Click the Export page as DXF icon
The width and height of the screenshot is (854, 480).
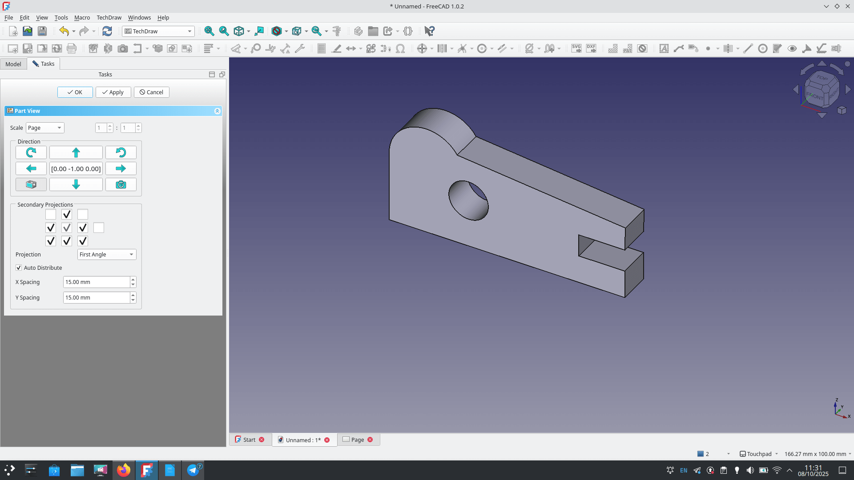(x=591, y=48)
